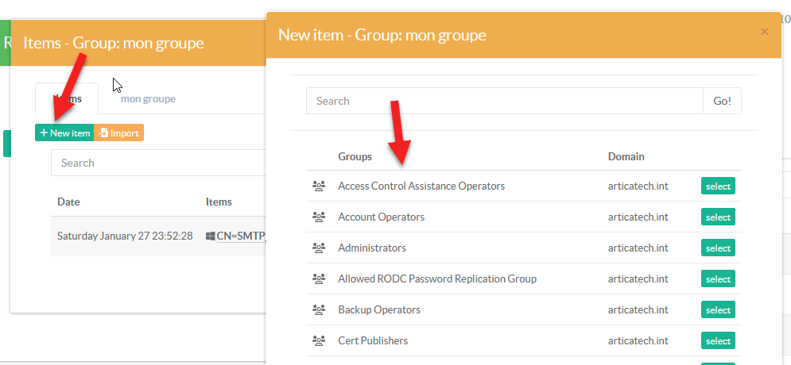The height and width of the screenshot is (365, 791).
Task: Click the group icon beside Access Control Assistance Operators
Action: [319, 186]
